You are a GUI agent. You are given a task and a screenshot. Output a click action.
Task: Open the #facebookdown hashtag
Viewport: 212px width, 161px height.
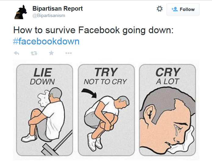(x=46, y=41)
